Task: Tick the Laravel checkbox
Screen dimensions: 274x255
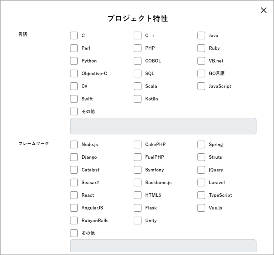Action: (x=201, y=182)
